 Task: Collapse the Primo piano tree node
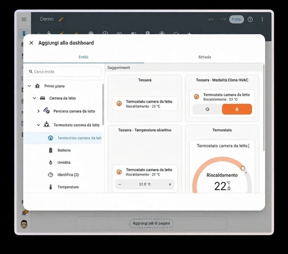[x=29, y=86]
